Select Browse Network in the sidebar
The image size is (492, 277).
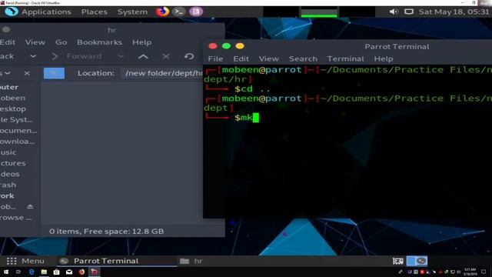(15, 217)
